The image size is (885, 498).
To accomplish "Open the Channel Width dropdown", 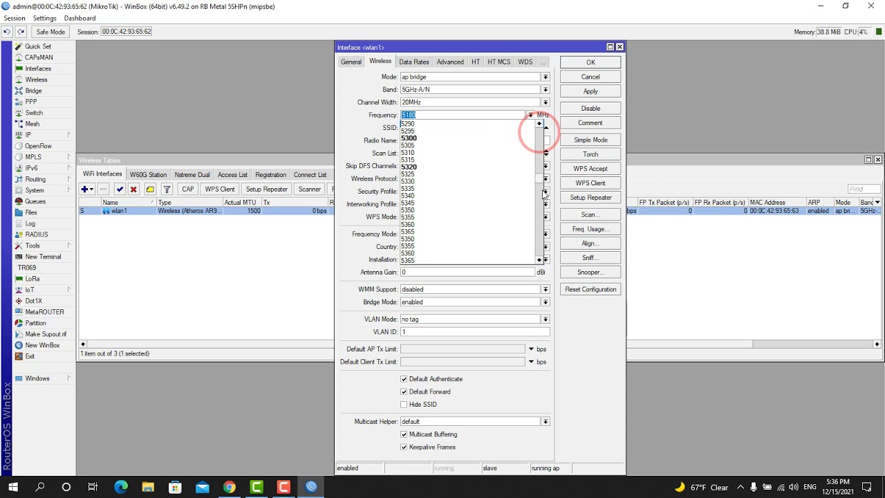I will (x=546, y=102).
